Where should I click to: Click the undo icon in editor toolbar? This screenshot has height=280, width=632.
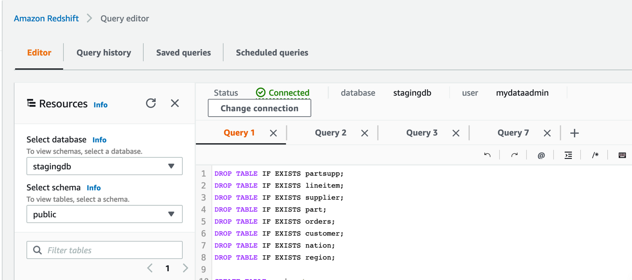(487, 155)
